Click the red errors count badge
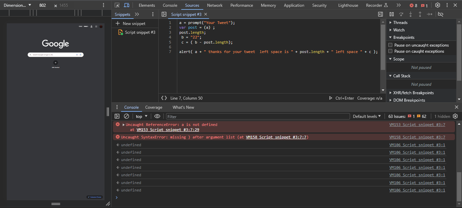462x208 pixels. [413, 5]
